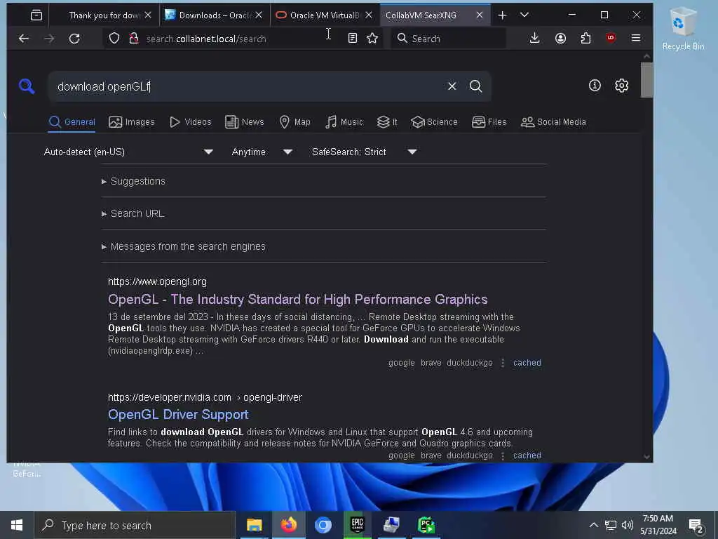The width and height of the screenshot is (718, 539).
Task: Open more options dots for opengl.org result
Action: point(503,363)
